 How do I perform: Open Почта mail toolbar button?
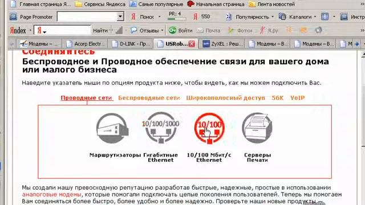click(208, 30)
